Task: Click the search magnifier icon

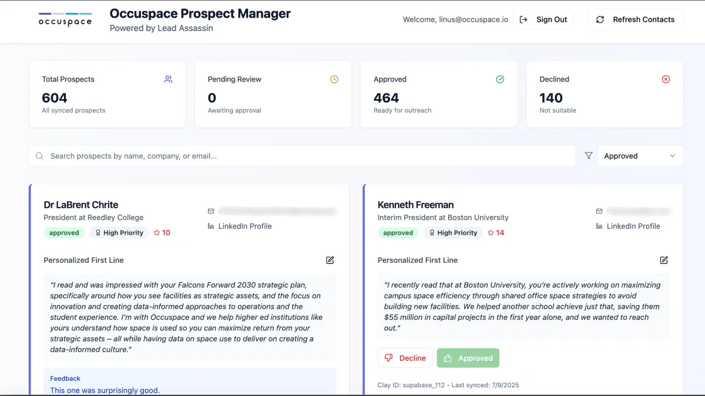Action: pyautogui.click(x=40, y=156)
